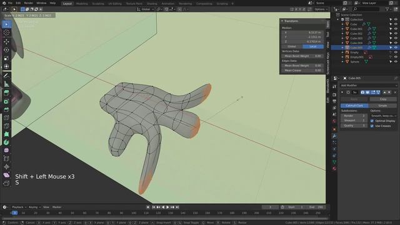Switch transform panel to Global
Viewport: 400px width, 225px height.
292,46
